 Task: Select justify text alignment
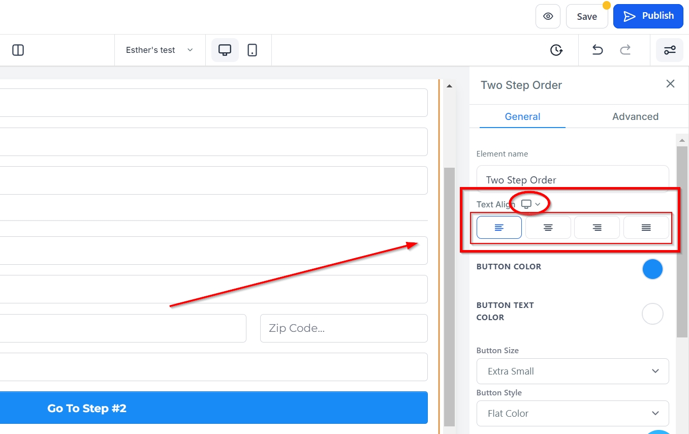coord(646,228)
